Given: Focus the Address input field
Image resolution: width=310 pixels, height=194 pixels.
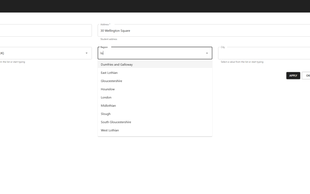Looking at the screenshot, I should (x=204, y=30).
